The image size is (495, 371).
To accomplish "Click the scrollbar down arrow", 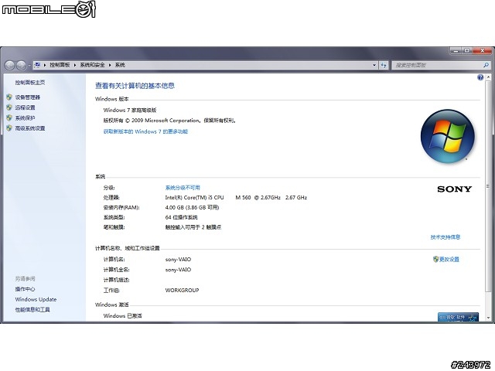I will 488,318.
